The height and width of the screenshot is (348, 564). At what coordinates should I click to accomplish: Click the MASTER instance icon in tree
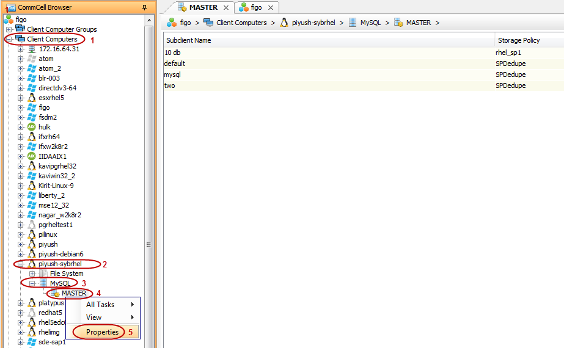[x=56, y=293]
